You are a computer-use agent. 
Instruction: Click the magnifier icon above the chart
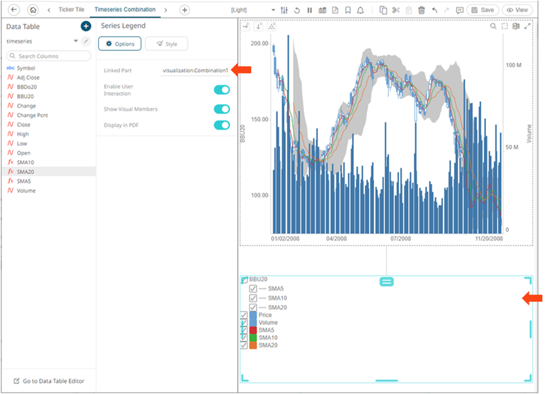point(493,26)
